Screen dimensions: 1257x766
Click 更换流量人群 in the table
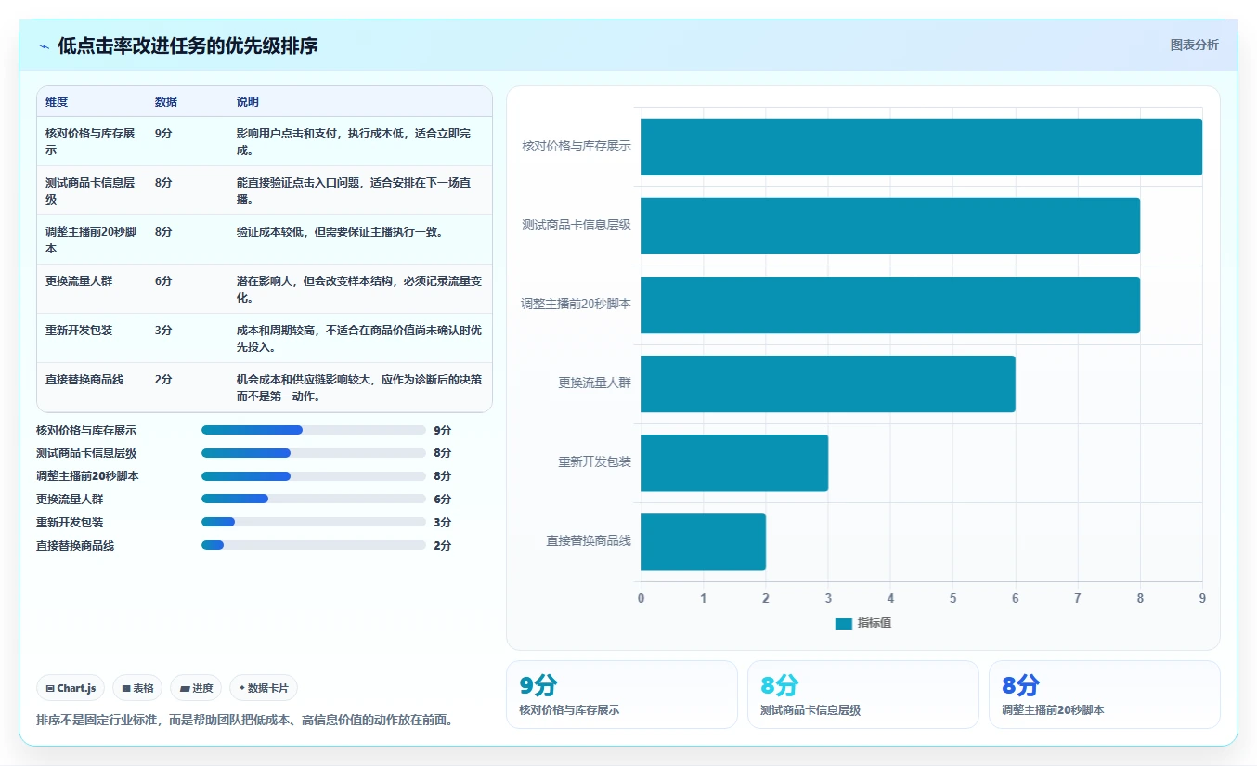click(79, 280)
